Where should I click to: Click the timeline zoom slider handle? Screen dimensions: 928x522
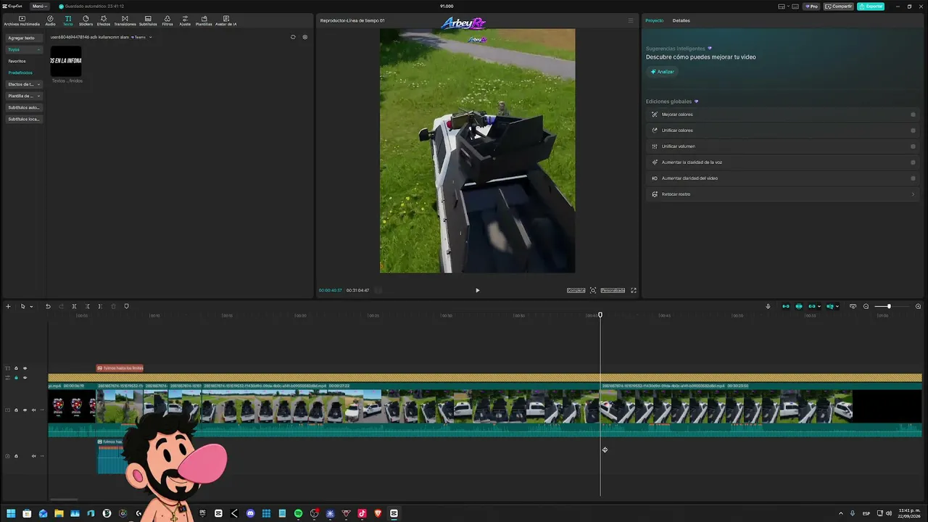[x=889, y=306]
